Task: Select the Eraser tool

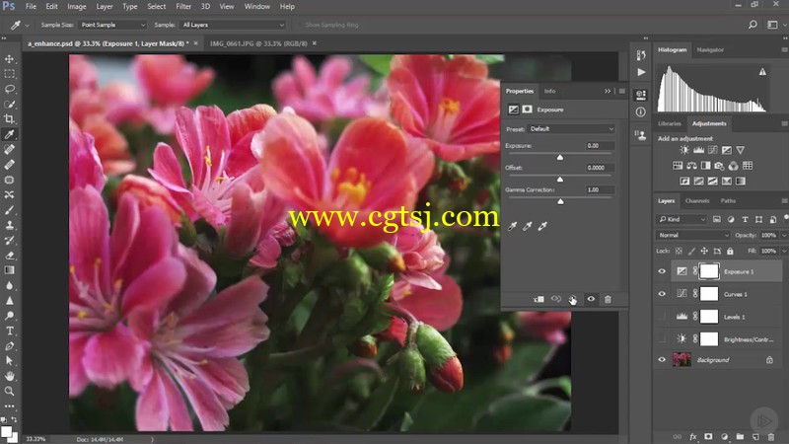Action: coord(9,256)
